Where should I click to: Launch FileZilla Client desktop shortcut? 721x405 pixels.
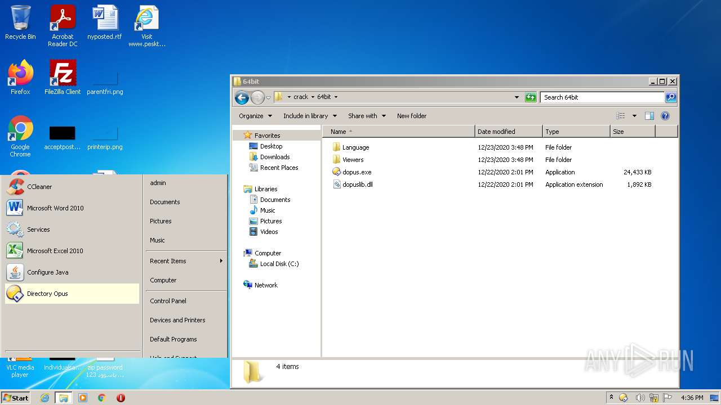point(63,78)
